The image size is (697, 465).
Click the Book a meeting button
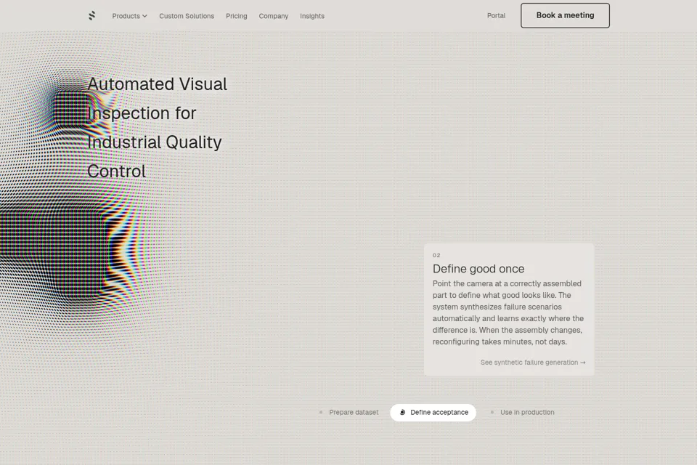[565, 15]
